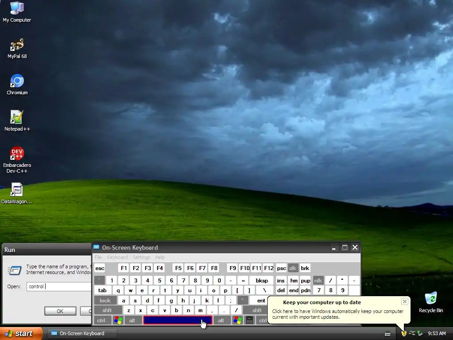Click the Open text field in Run dialog
Image resolution: width=453 pixels, height=340 pixels.
(x=59, y=286)
